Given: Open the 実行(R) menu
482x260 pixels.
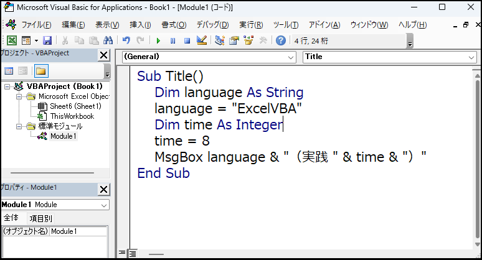Looking at the screenshot, I should pyautogui.click(x=251, y=25).
